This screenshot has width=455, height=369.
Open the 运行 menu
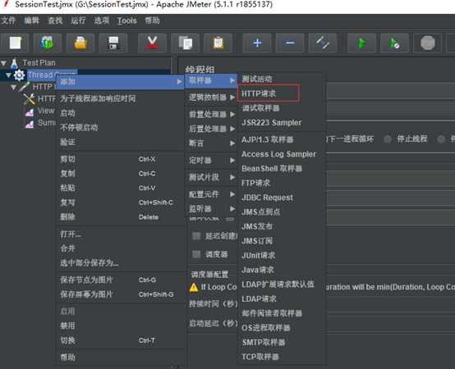tap(78, 20)
